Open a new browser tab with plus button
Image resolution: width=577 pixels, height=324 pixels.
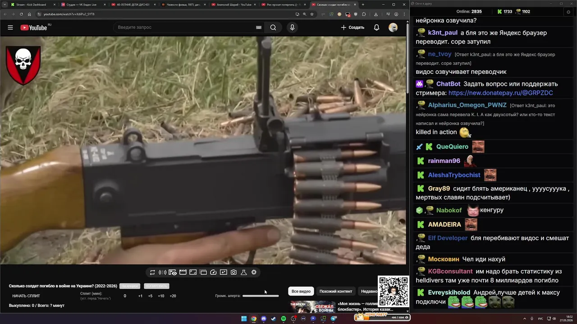tap(363, 4)
